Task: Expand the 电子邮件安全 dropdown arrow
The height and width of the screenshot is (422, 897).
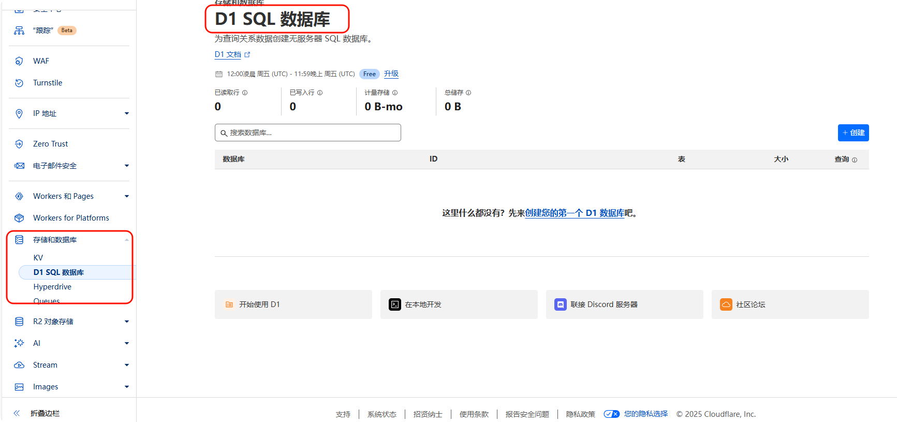Action: 127,166
